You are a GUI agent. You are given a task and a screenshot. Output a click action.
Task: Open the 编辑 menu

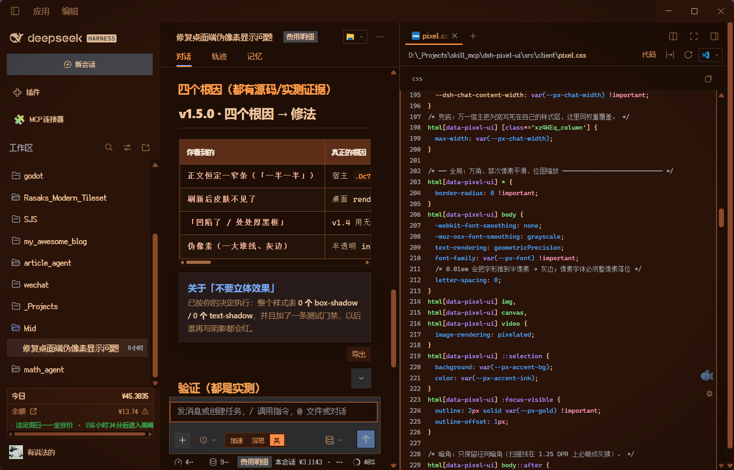tap(70, 11)
